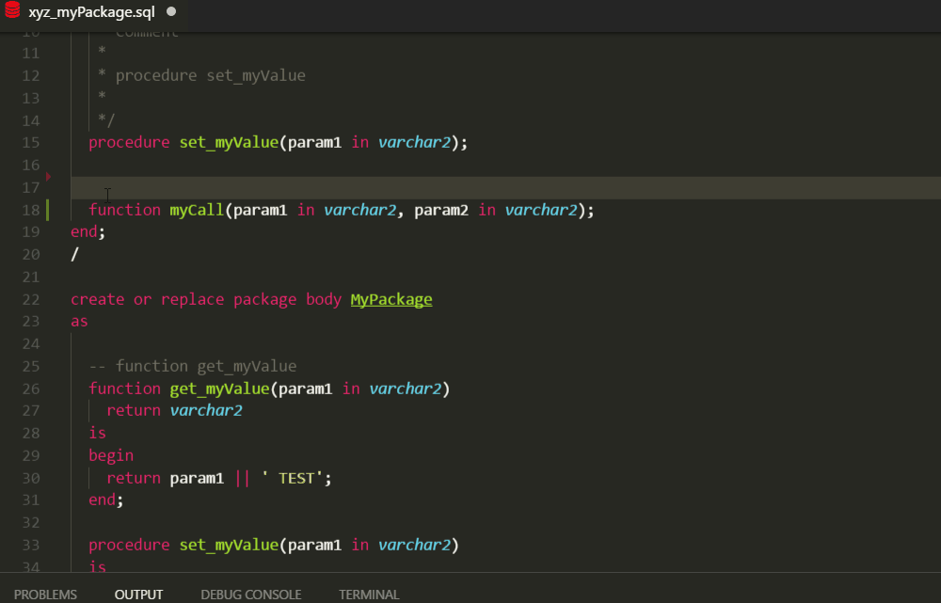Viewport: 941px width, 603px height.
Task: Click the comment '-- function get_myValue' on line 25
Action: 193,366
